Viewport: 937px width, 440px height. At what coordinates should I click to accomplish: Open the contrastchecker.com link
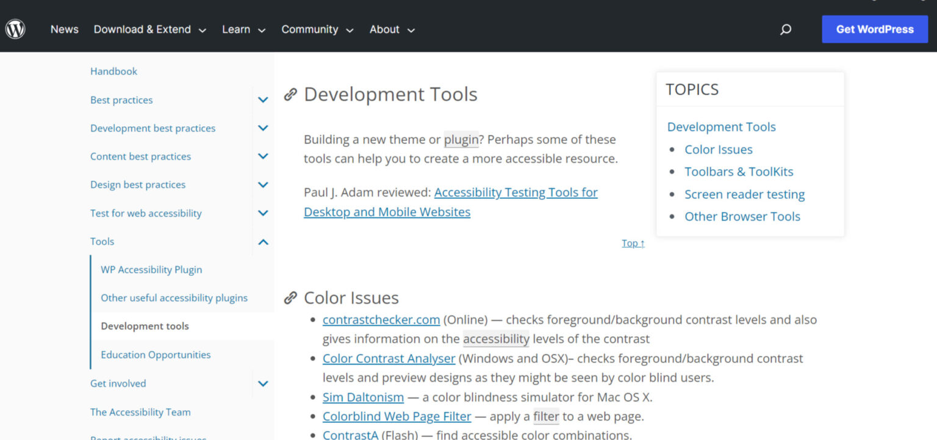click(x=381, y=319)
